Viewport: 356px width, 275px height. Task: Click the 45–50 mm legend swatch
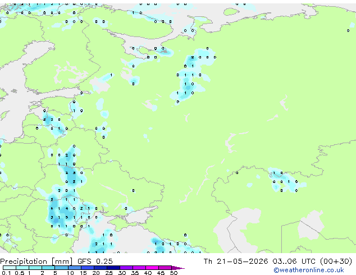pyautogui.click(x=165, y=268)
